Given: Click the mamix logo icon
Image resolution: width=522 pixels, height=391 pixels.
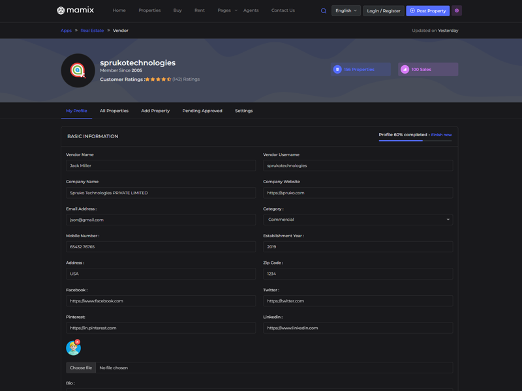Looking at the screenshot, I should (61, 10).
